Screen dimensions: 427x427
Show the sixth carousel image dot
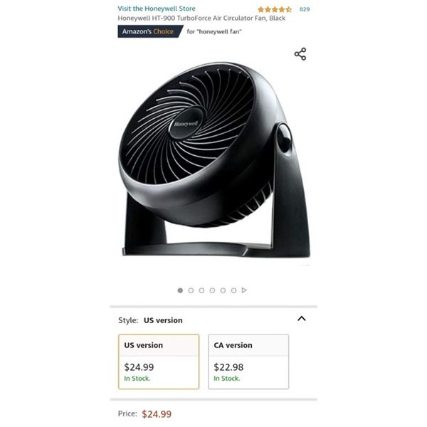pyautogui.click(x=233, y=290)
